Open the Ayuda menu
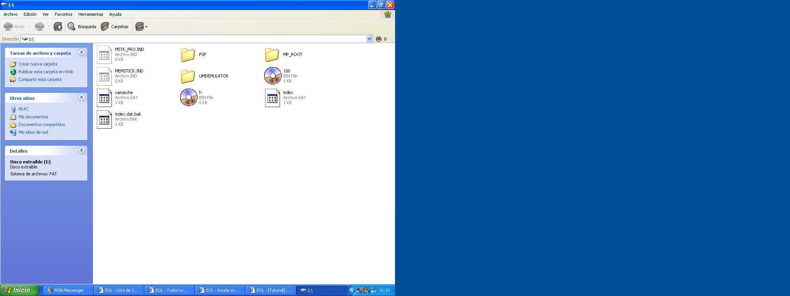790x296 pixels. coord(115,14)
